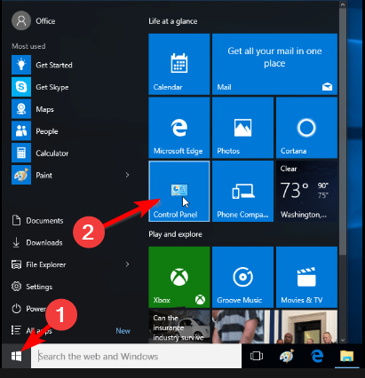This screenshot has height=378, width=365.
Task: Click the tiles area scrollbar thumb
Action: pyautogui.click(x=343, y=131)
